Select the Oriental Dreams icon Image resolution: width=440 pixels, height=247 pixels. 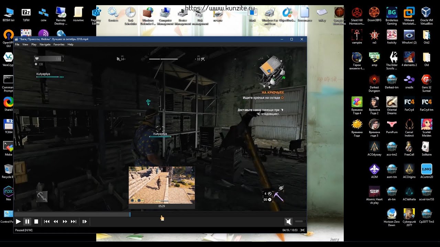click(x=392, y=106)
